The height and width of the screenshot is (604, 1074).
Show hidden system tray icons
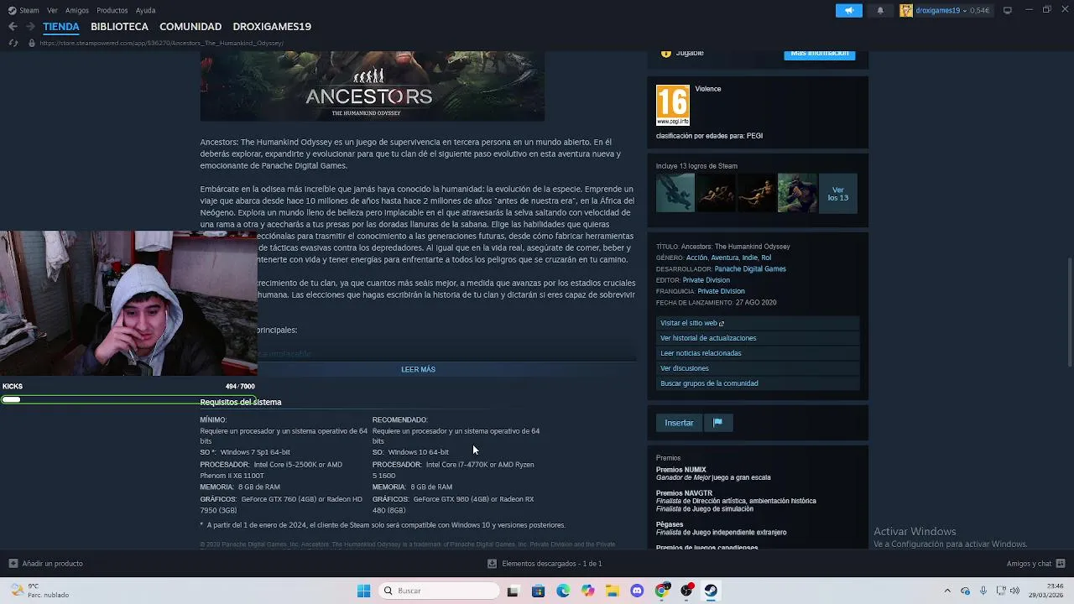coord(947,591)
